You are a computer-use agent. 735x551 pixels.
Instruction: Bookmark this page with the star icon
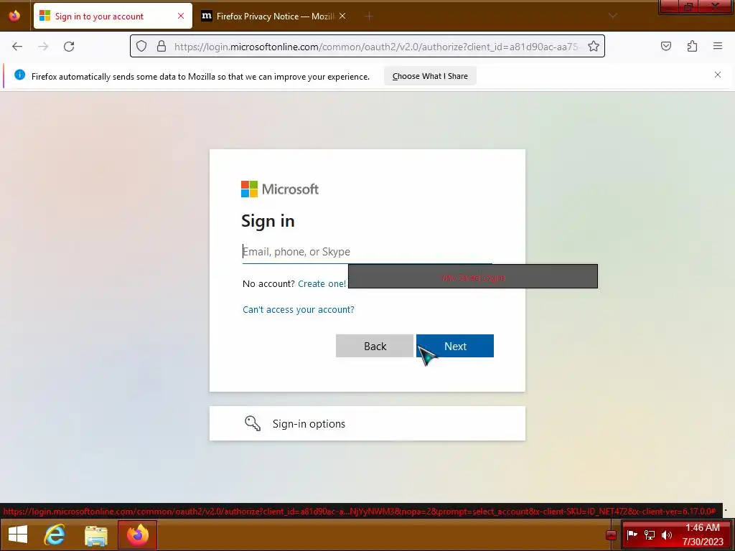click(594, 46)
